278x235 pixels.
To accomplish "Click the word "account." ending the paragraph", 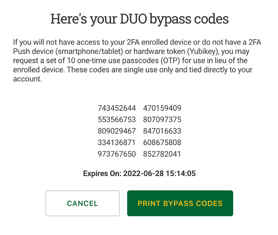I will point(27,79).
